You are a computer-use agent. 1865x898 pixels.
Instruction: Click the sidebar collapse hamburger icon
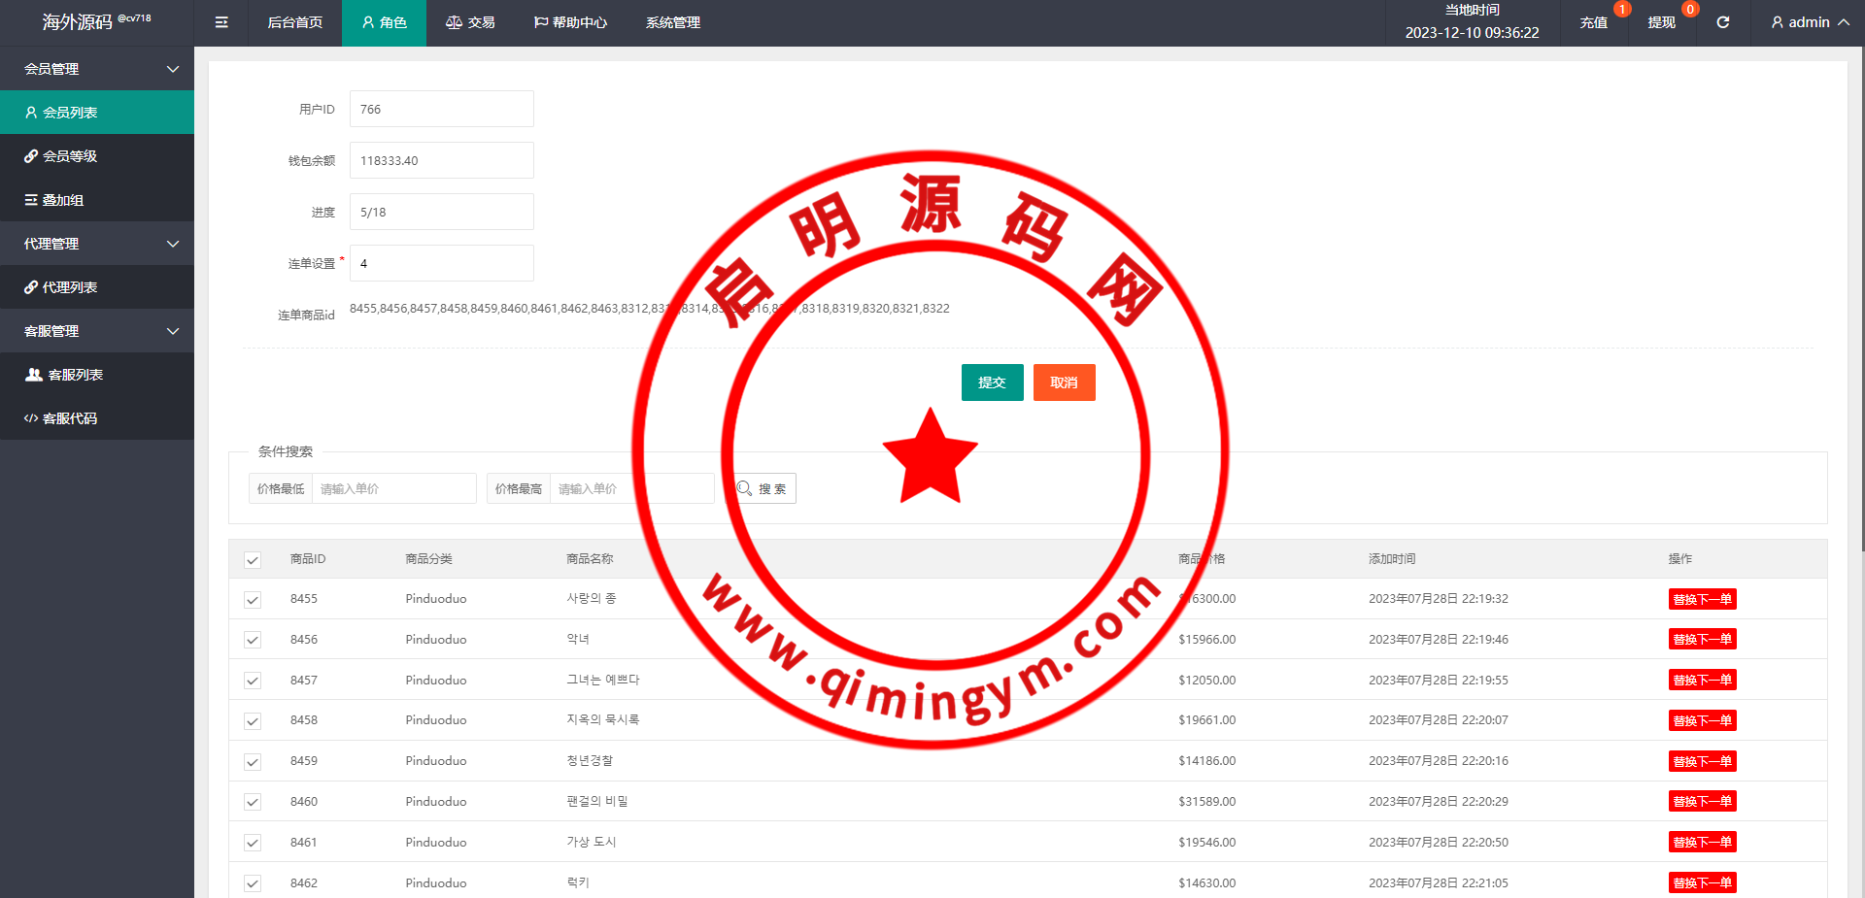tap(221, 22)
